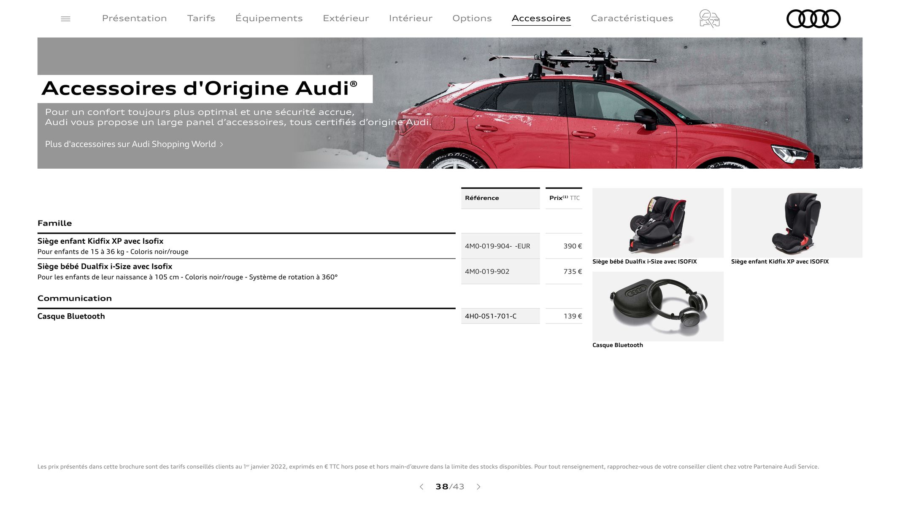Click the footer pricing disclaimer text
The image size is (900, 506).
pyautogui.click(x=428, y=466)
